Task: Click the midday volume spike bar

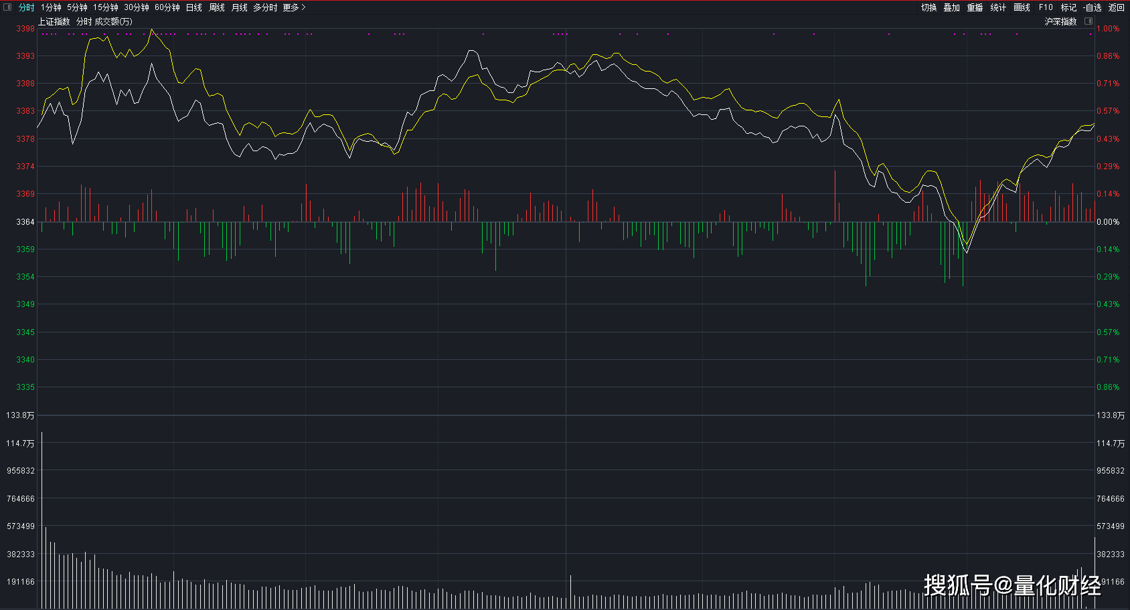Action: [x=570, y=592]
